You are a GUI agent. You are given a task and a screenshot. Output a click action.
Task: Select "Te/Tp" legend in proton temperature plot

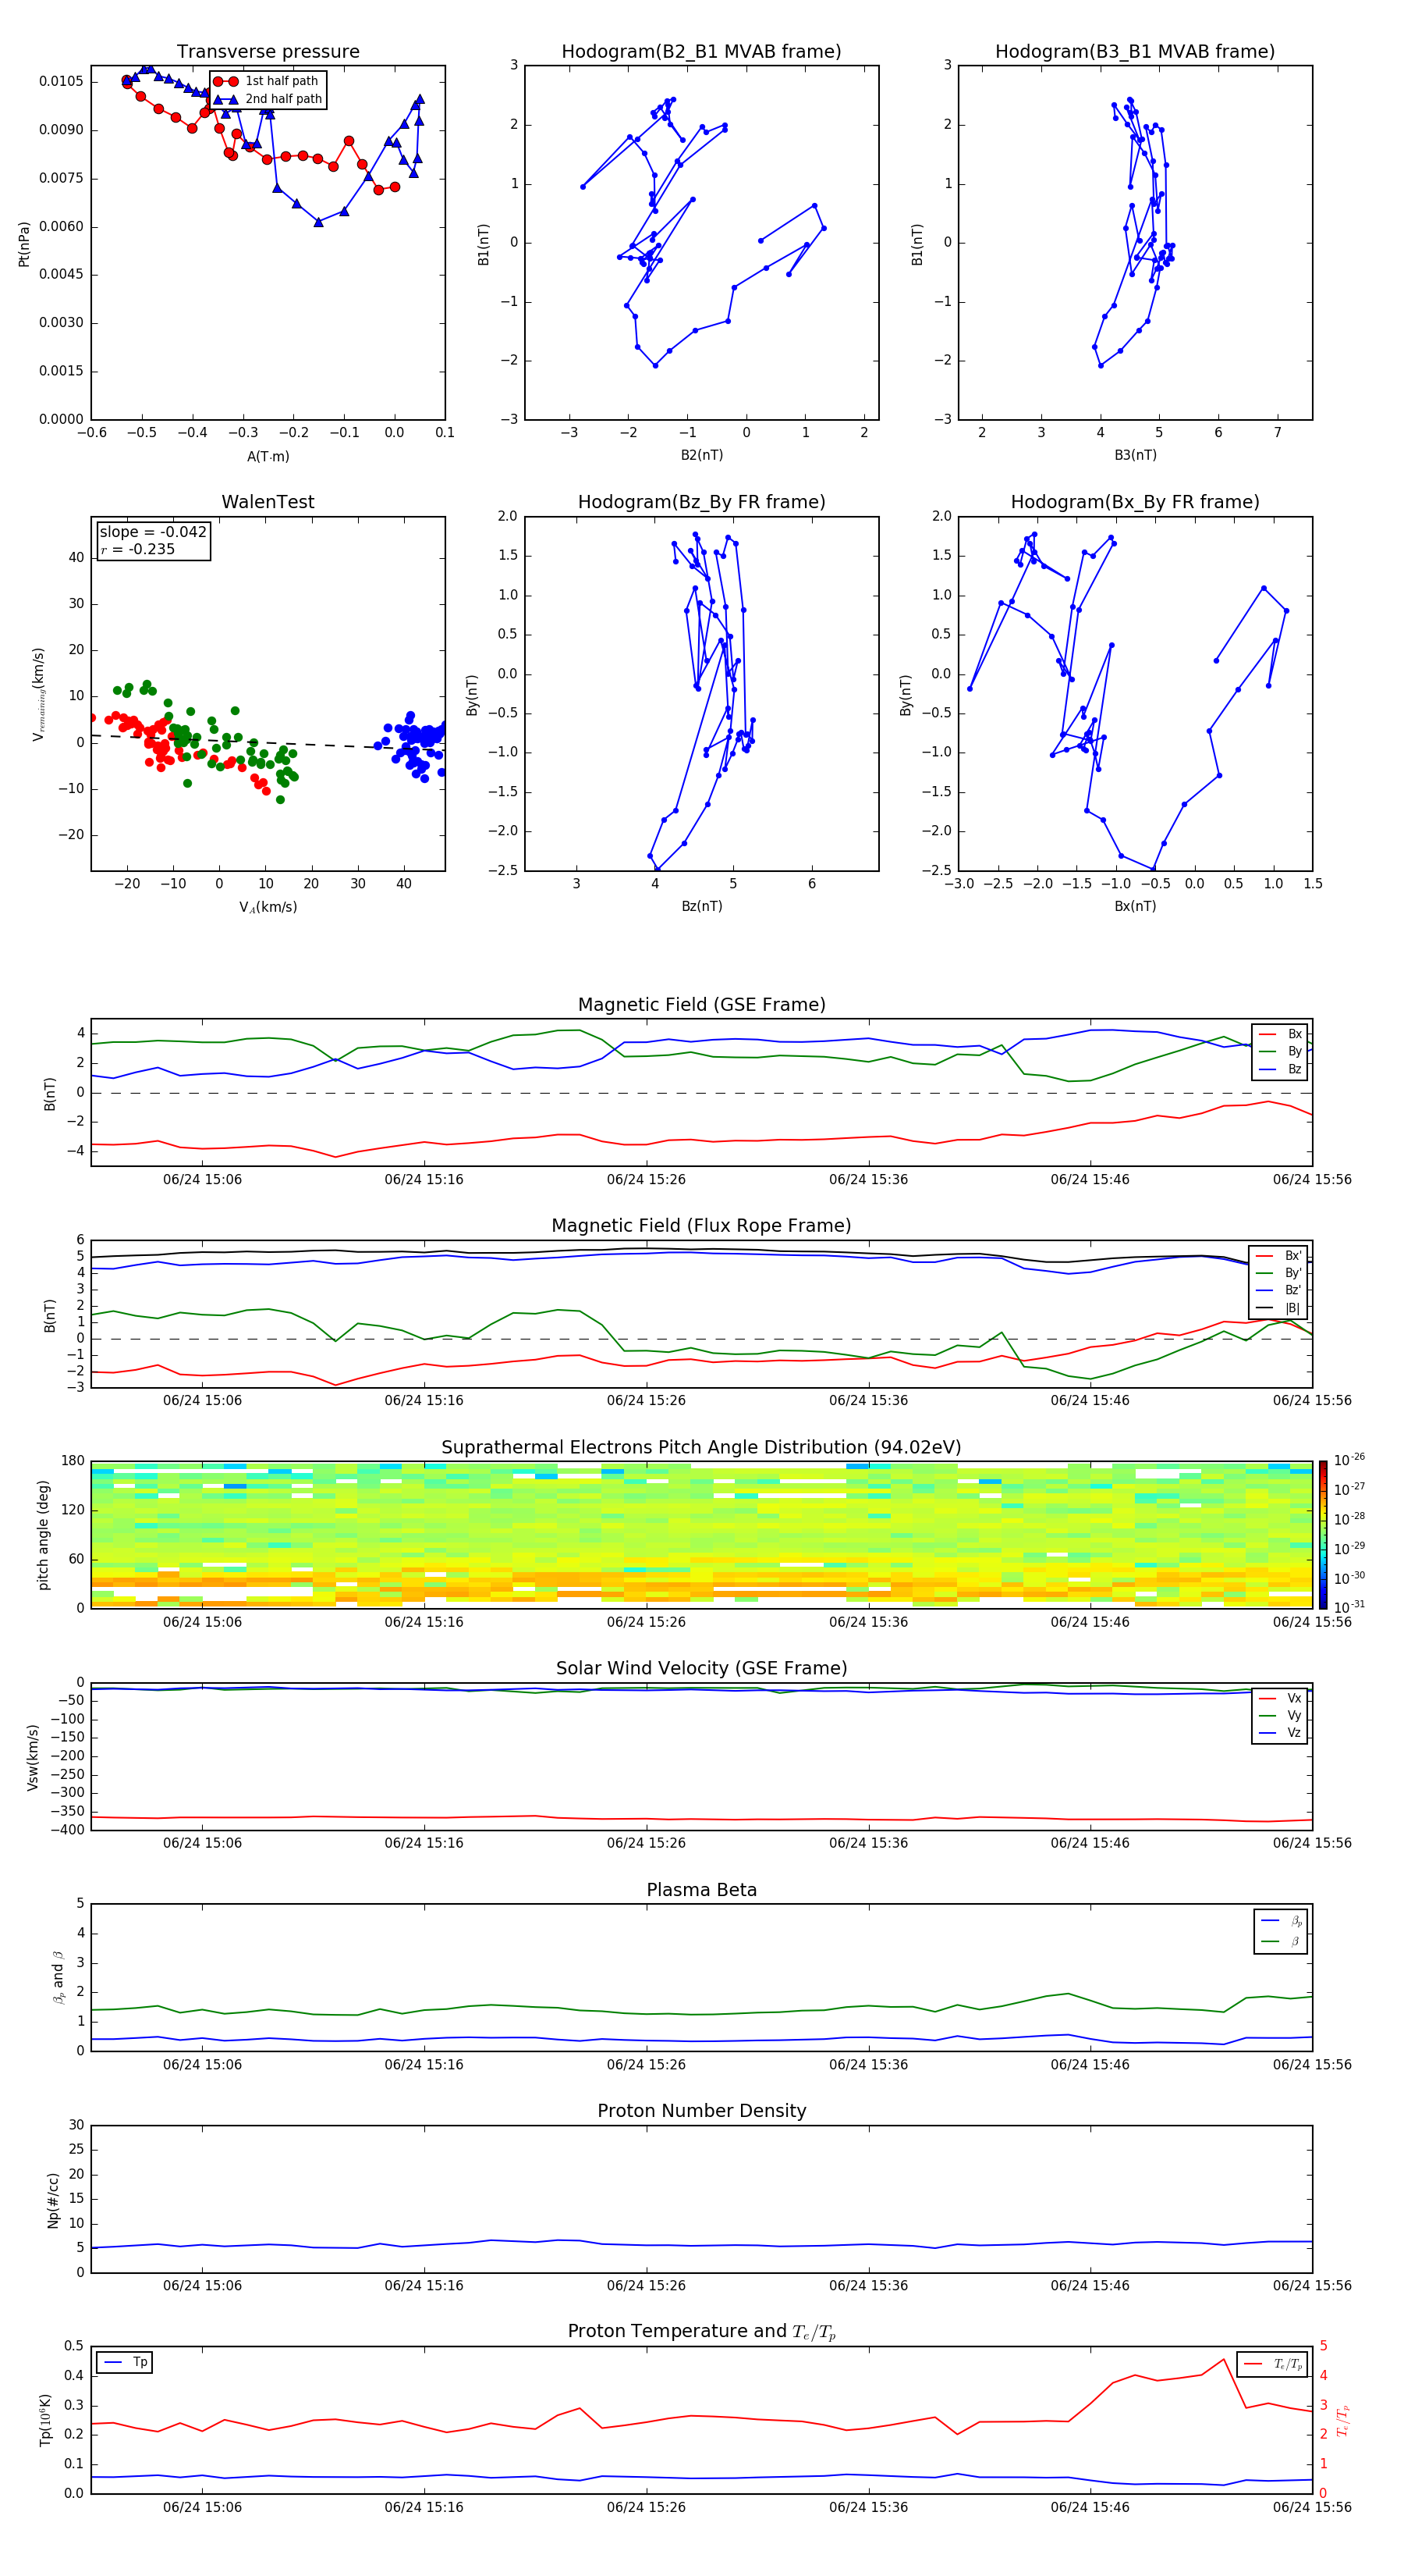pos(1272,2364)
